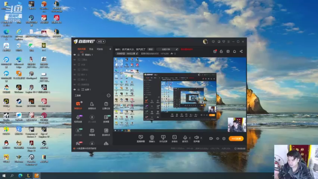Toggle preview eye icon beside 关闭直播

pyautogui.click(x=217, y=138)
